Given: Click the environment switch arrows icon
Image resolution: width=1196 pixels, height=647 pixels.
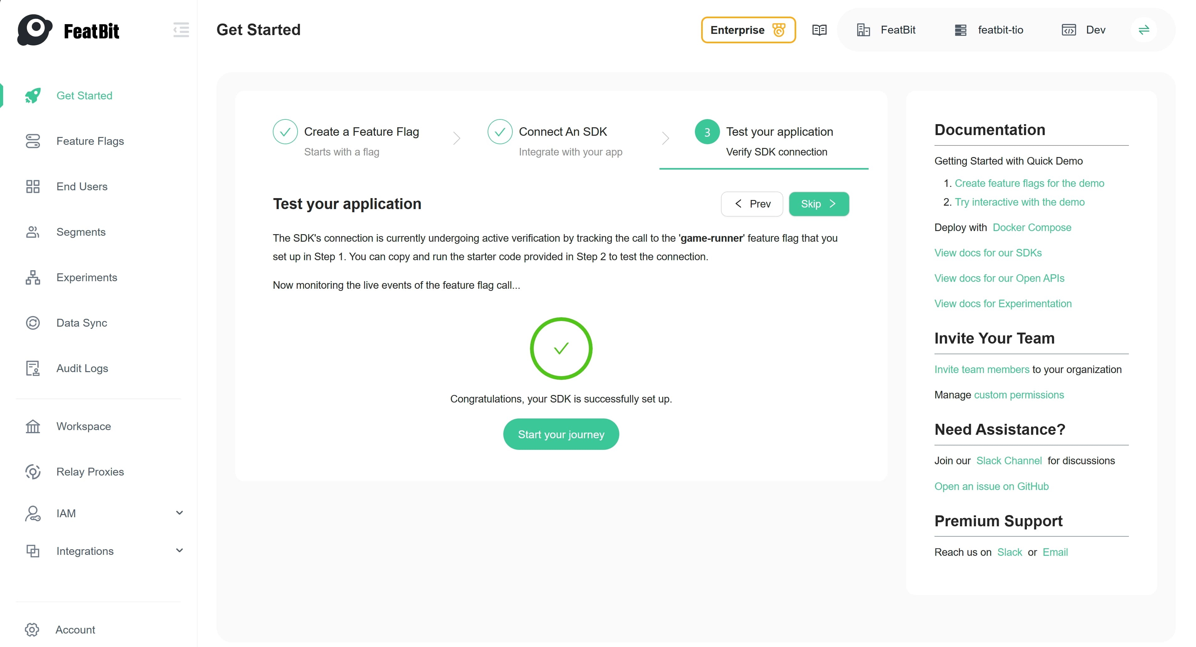Looking at the screenshot, I should (x=1144, y=30).
